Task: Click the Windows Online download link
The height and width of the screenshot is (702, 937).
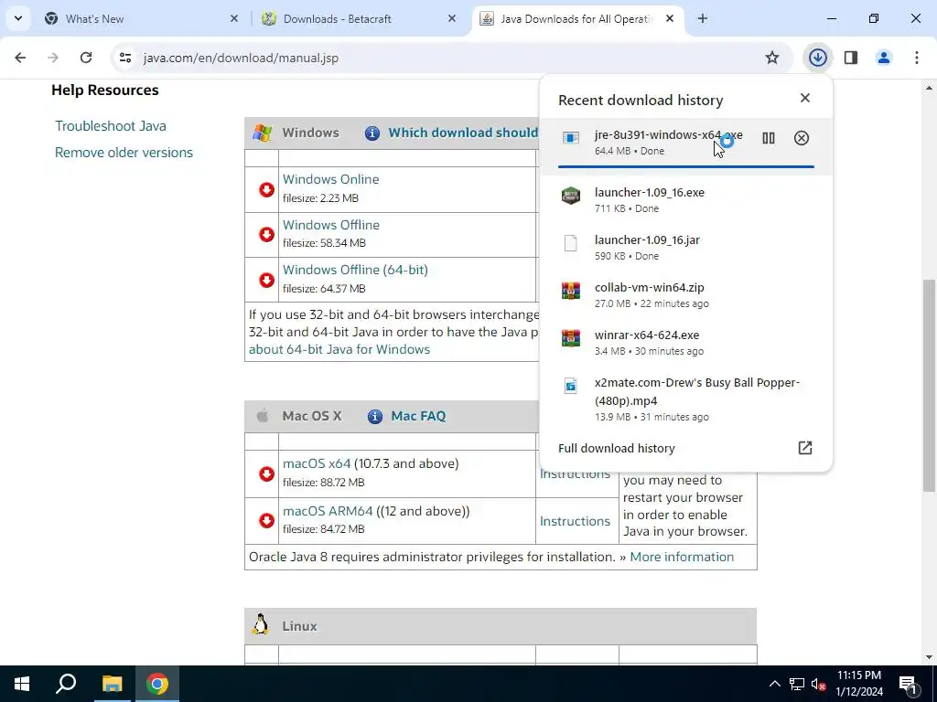Action: (330, 179)
